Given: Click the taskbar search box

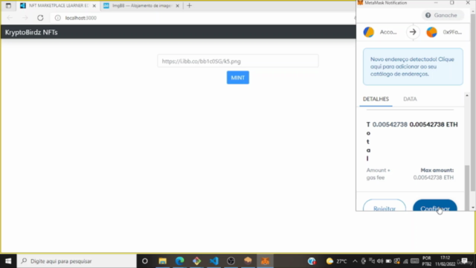Looking at the screenshot, I should 77,261.
